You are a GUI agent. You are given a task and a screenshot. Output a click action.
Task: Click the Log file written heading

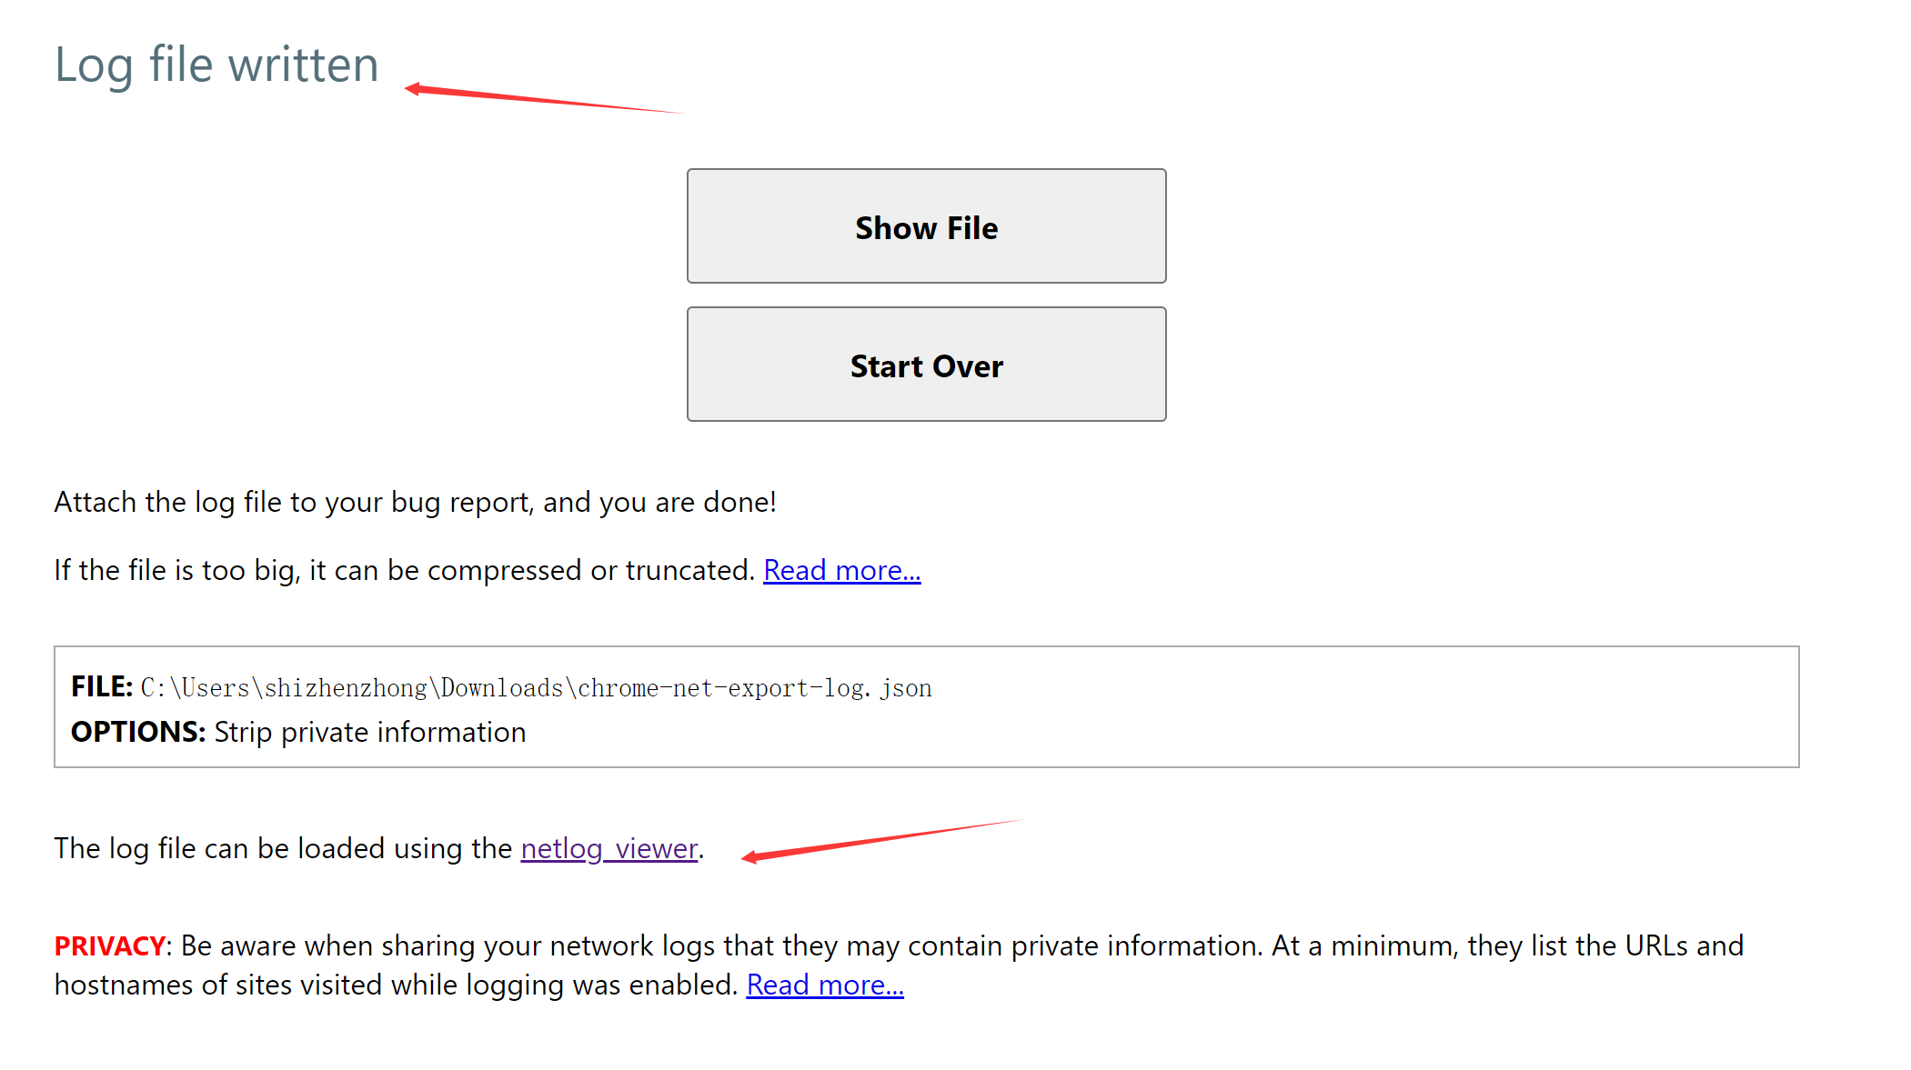216,65
